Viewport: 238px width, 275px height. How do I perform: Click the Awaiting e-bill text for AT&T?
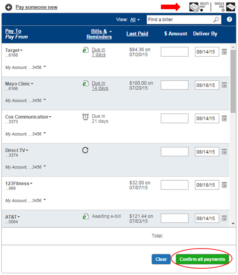106,216
